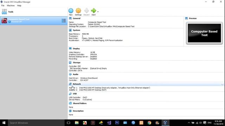Open the Settings gear icon

pyautogui.click(x=78, y=11)
